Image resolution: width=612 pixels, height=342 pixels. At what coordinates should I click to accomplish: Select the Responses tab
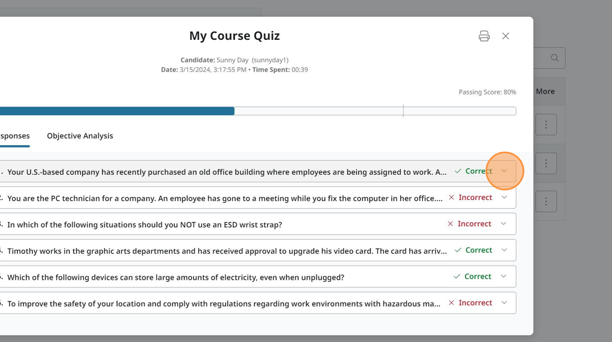(x=15, y=136)
